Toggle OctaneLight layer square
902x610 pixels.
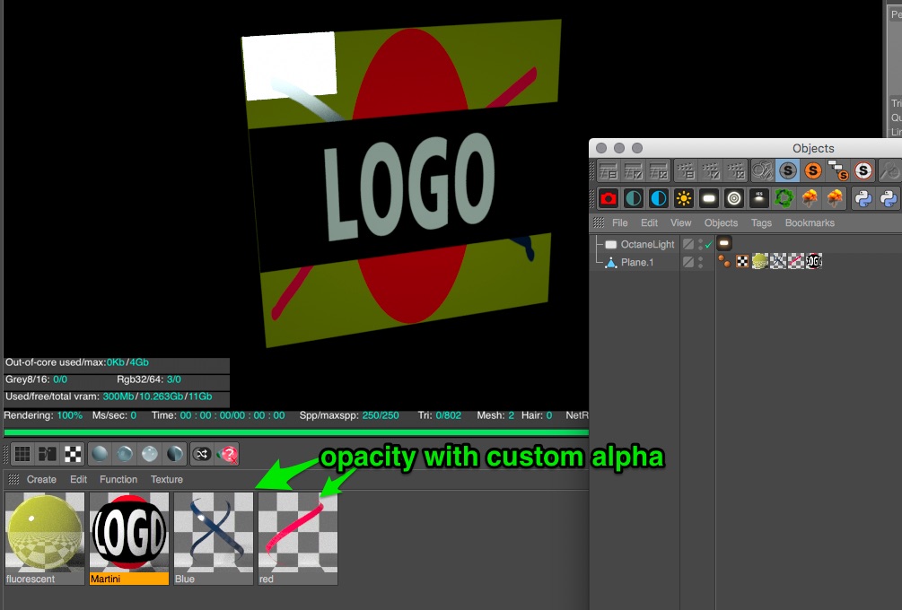[688, 244]
